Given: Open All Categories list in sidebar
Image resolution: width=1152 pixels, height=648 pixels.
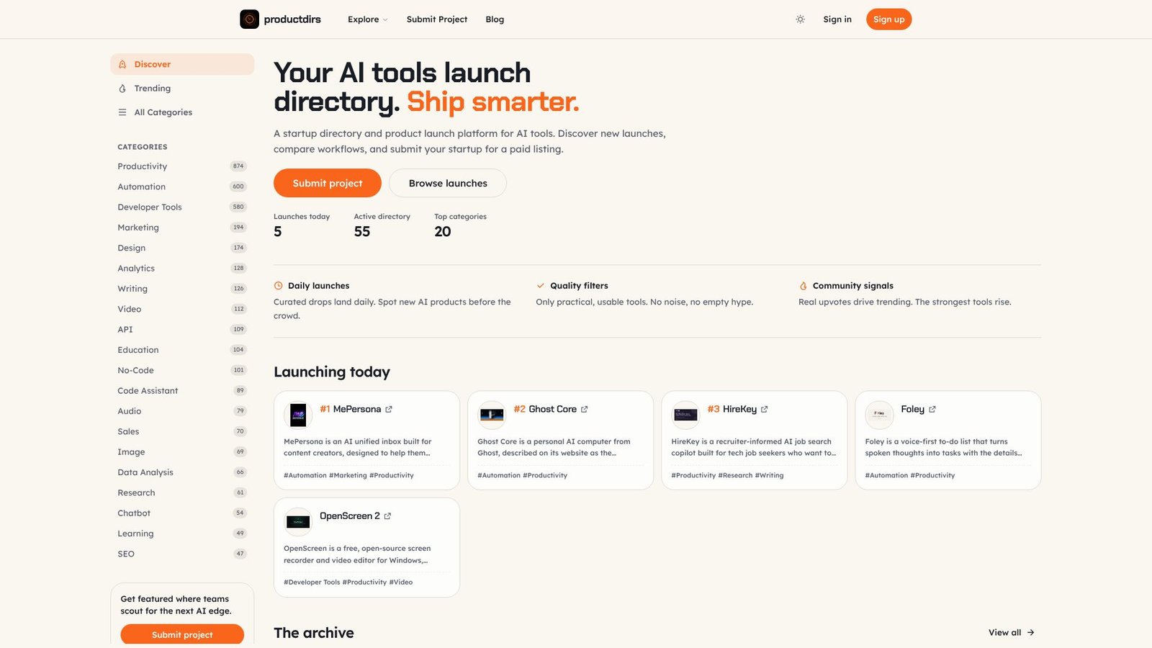Looking at the screenshot, I should point(182,112).
